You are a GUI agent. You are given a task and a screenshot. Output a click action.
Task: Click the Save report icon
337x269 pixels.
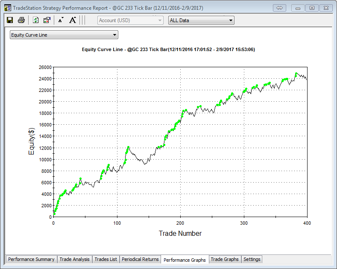pyautogui.click(x=10, y=20)
